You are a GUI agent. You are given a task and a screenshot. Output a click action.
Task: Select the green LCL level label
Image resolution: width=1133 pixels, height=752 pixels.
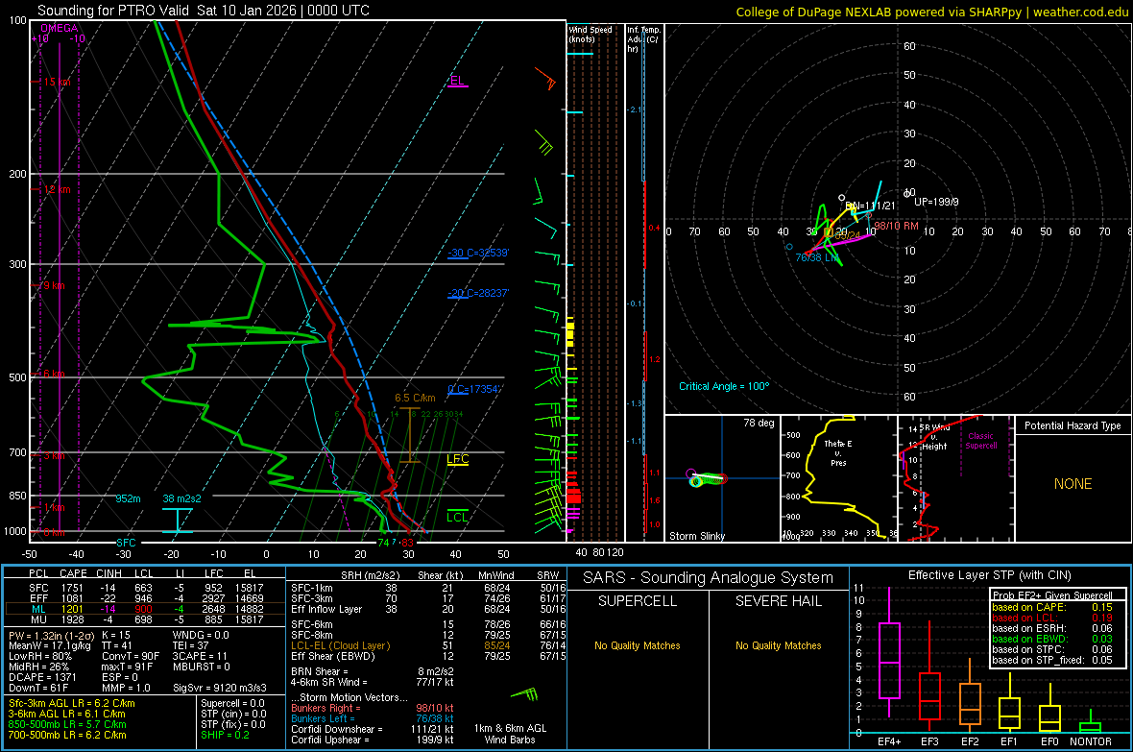coord(457,517)
